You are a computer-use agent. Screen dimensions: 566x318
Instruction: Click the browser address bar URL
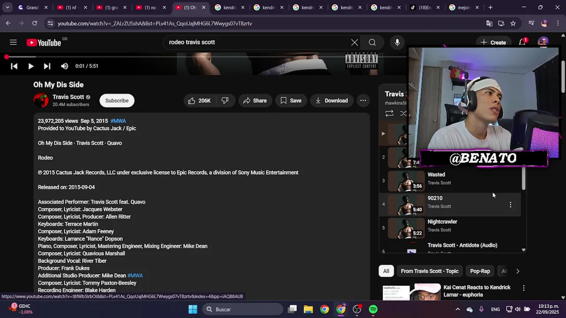(x=155, y=23)
